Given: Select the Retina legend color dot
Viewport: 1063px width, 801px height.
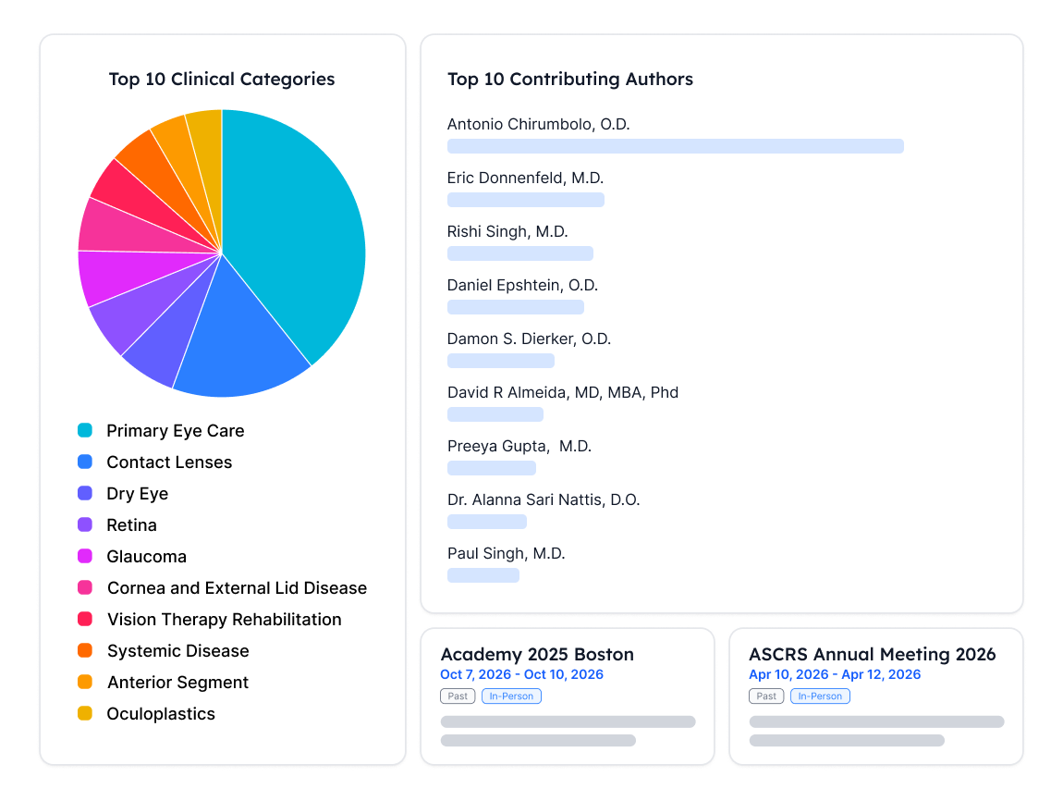Looking at the screenshot, I should click(85, 524).
